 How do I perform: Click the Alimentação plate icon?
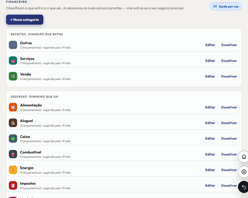point(13,107)
